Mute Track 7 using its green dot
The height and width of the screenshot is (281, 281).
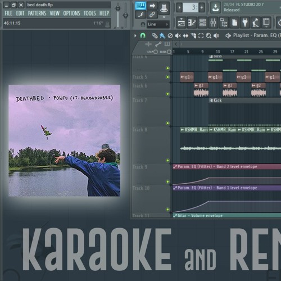(x=167, y=123)
